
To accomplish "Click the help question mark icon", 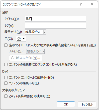I will pyautogui.click(x=81, y=4).
